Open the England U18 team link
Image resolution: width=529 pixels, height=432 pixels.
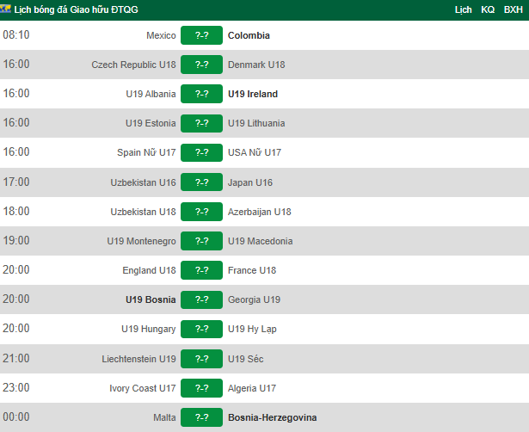click(149, 270)
